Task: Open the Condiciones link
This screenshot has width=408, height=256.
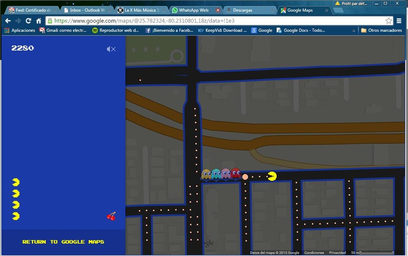Action: tap(314, 252)
